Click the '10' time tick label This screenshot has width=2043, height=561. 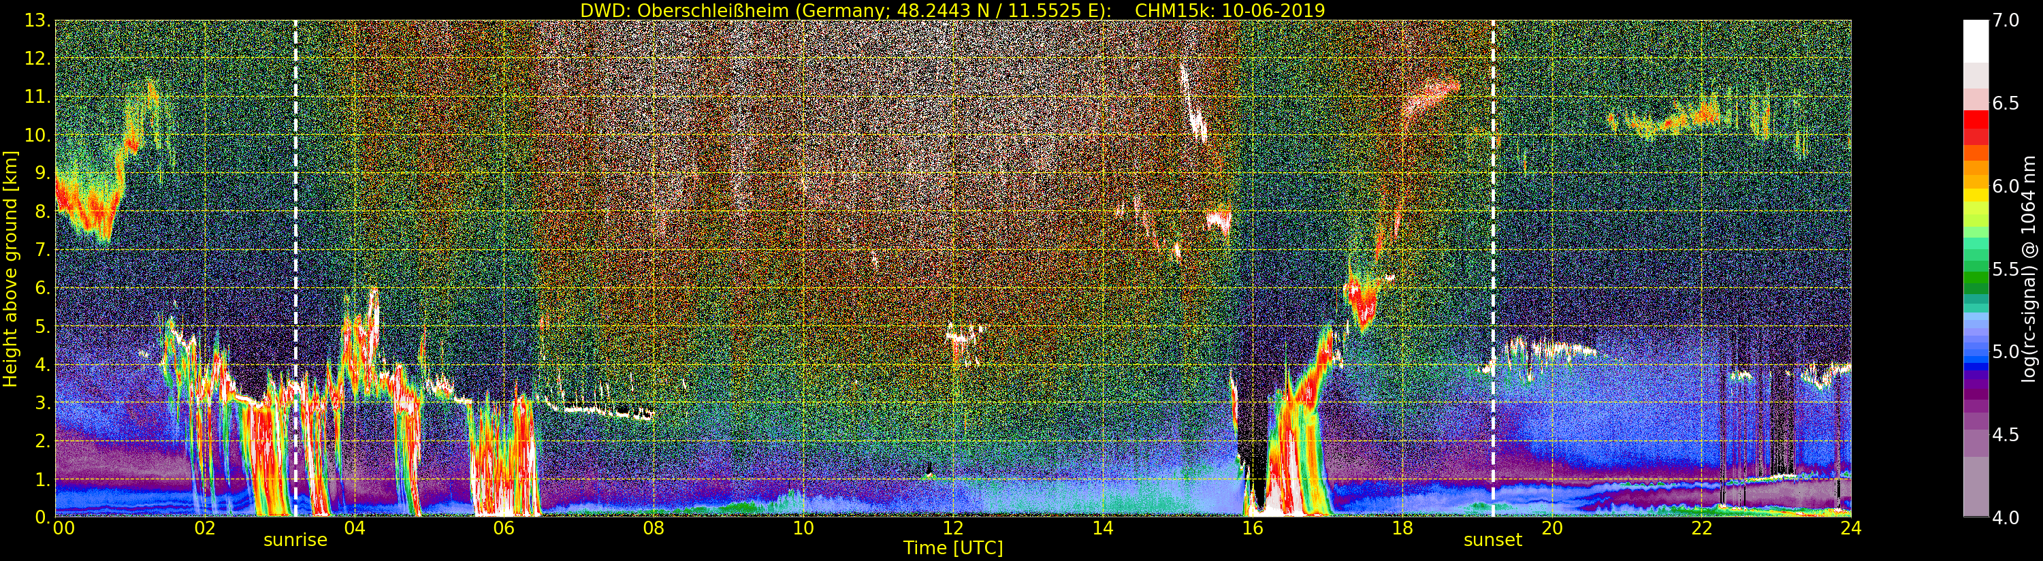803,528
